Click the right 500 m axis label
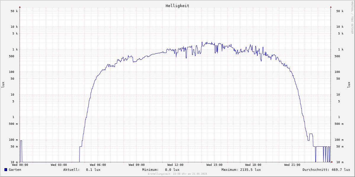Image resolution: width=355 pixels, height=177 pixels. click(x=339, y=124)
